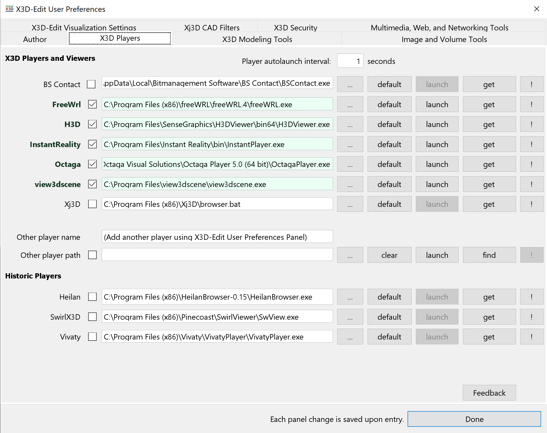Click the ! button for FreeWrl

[x=532, y=104]
